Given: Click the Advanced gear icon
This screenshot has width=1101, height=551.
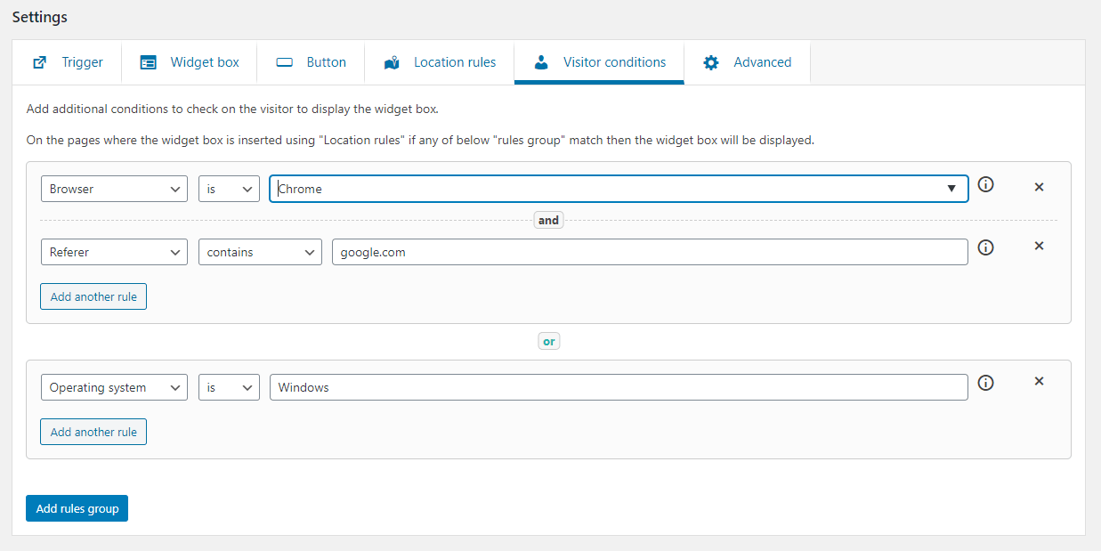Looking at the screenshot, I should click(711, 63).
